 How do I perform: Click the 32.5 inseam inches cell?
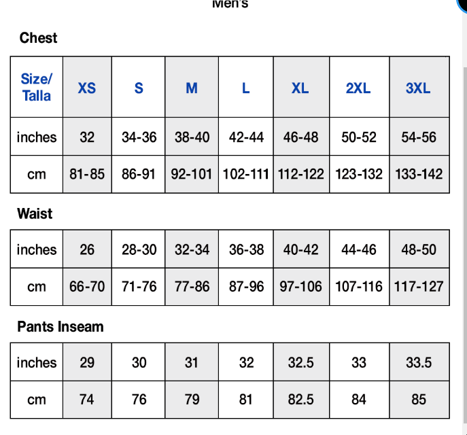300,362
